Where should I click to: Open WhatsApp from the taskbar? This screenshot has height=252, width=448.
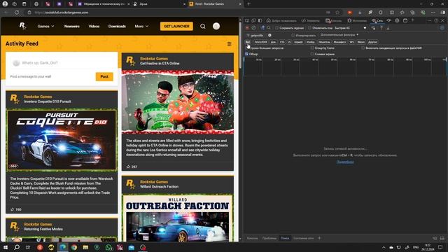coord(108,247)
